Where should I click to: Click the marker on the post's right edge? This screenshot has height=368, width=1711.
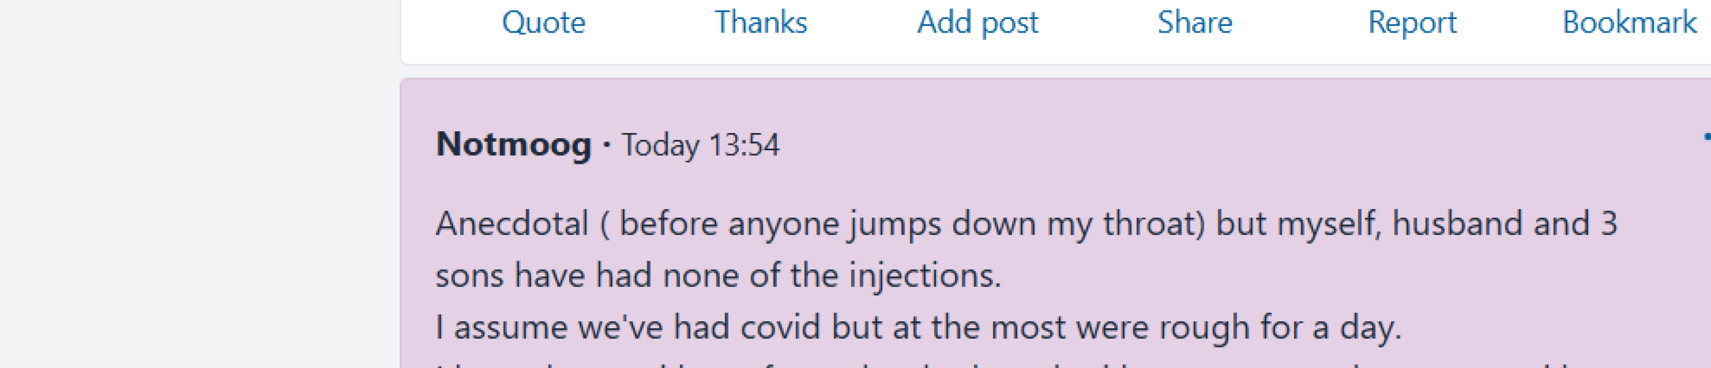[x=1707, y=136]
